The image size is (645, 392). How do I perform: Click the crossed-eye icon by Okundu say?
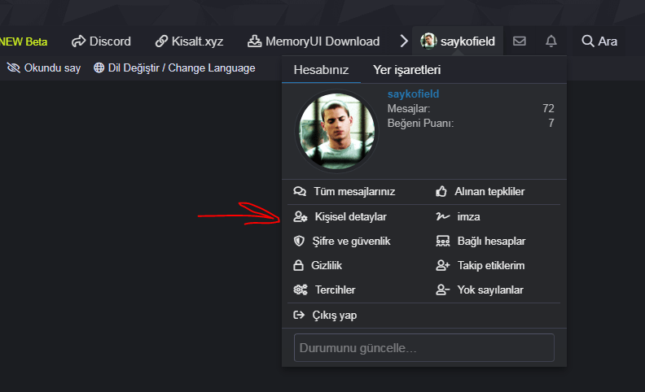[x=14, y=68]
